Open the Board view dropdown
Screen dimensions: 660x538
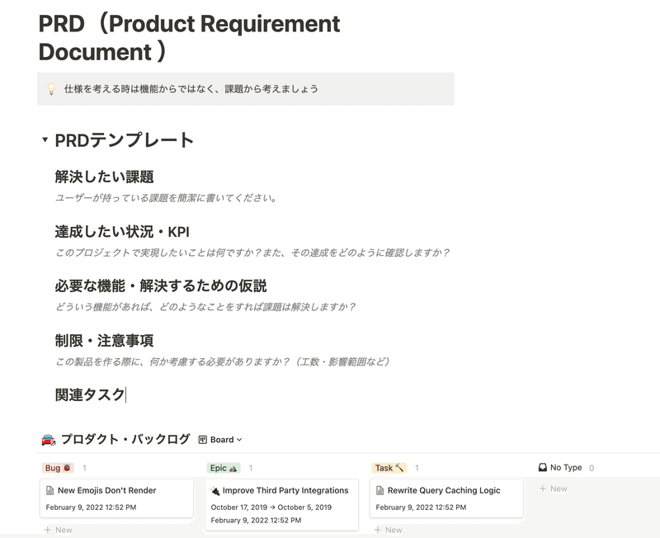pos(220,440)
